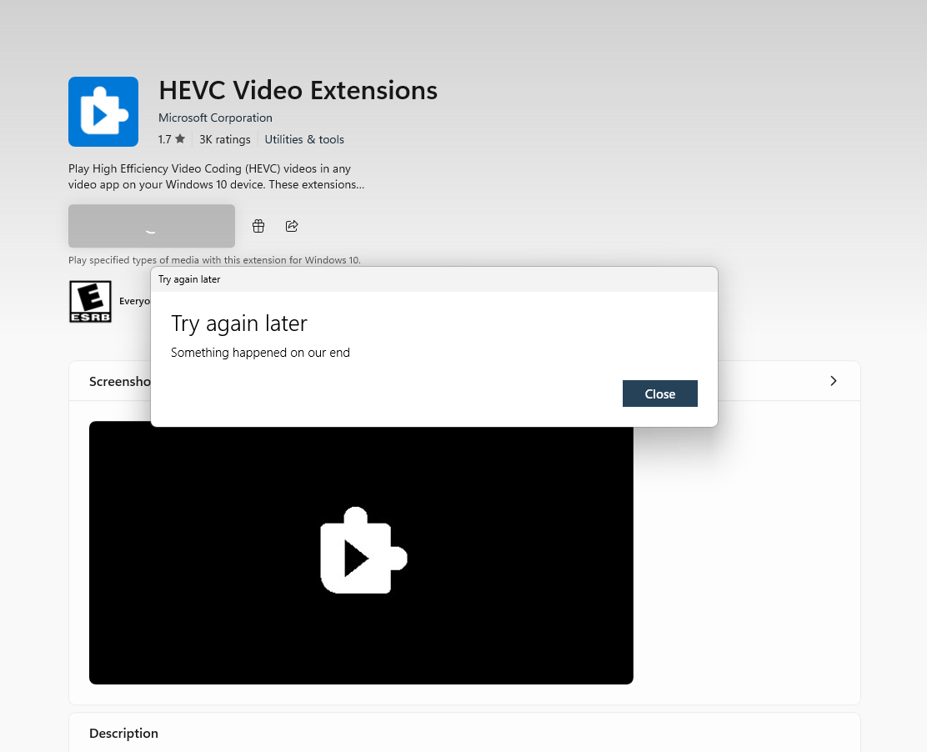Click the HEVC Video Extensions title
This screenshot has width=927, height=752.
coord(298,90)
